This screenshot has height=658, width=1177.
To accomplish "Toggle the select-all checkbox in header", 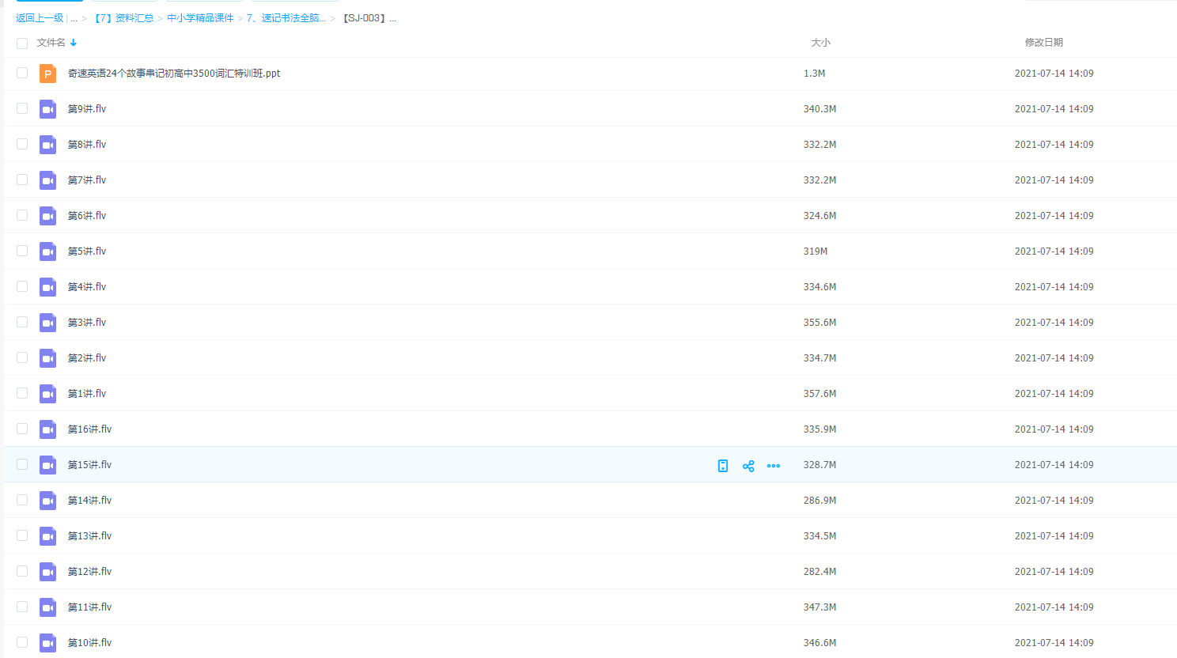I will click(22, 43).
